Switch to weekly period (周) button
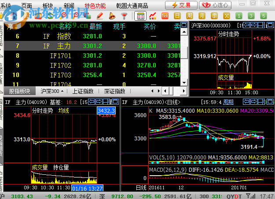275x199 pixels. coord(189,16)
